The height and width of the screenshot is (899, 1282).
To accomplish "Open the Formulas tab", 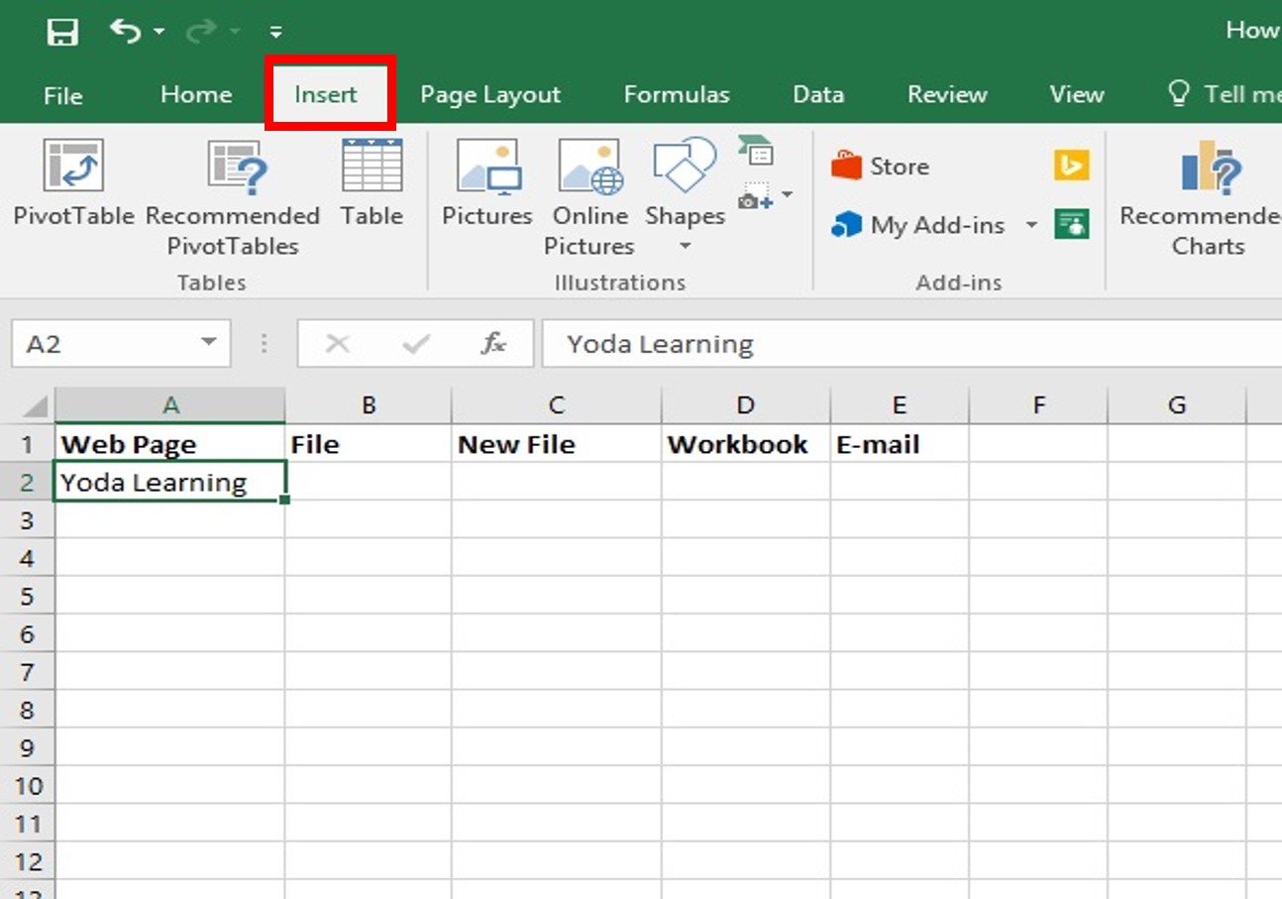I will click(x=677, y=95).
